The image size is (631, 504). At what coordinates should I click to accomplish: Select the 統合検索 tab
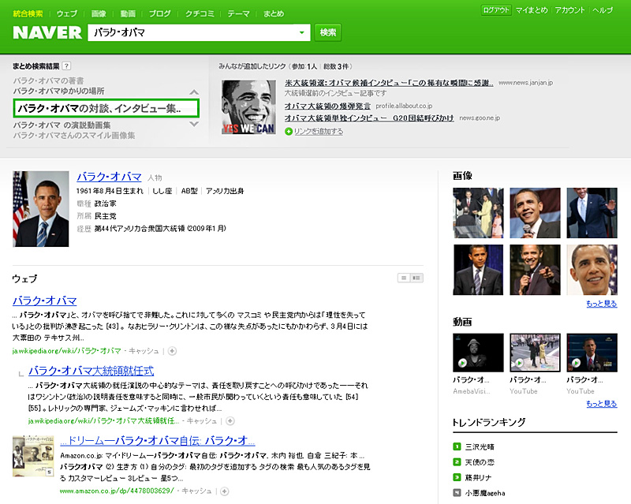point(28,13)
